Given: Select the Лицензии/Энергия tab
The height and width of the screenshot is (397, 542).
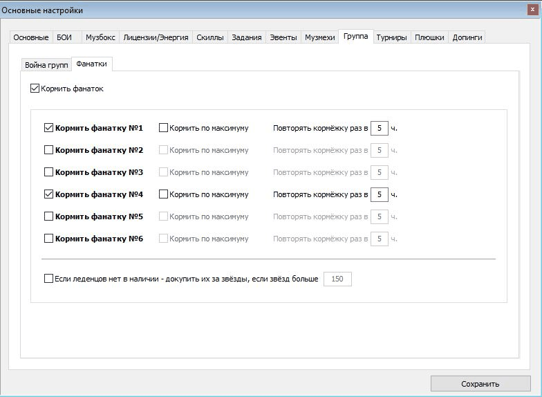Looking at the screenshot, I should coord(156,37).
